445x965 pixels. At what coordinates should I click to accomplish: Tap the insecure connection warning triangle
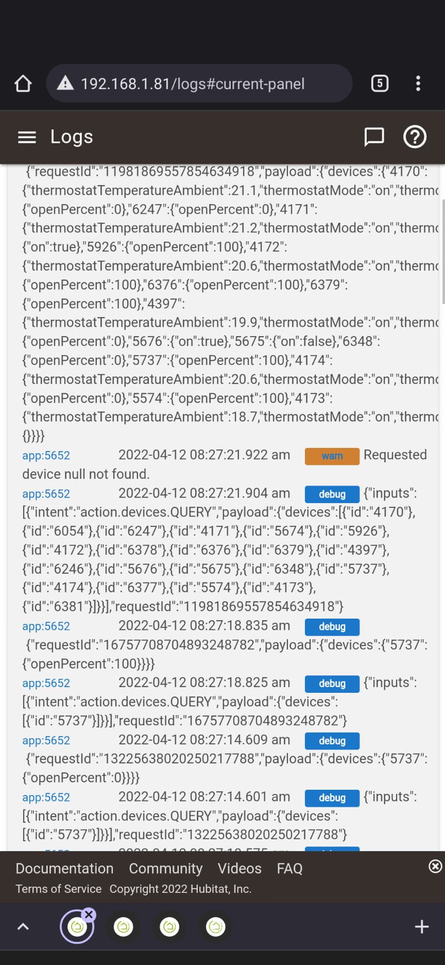click(x=65, y=83)
